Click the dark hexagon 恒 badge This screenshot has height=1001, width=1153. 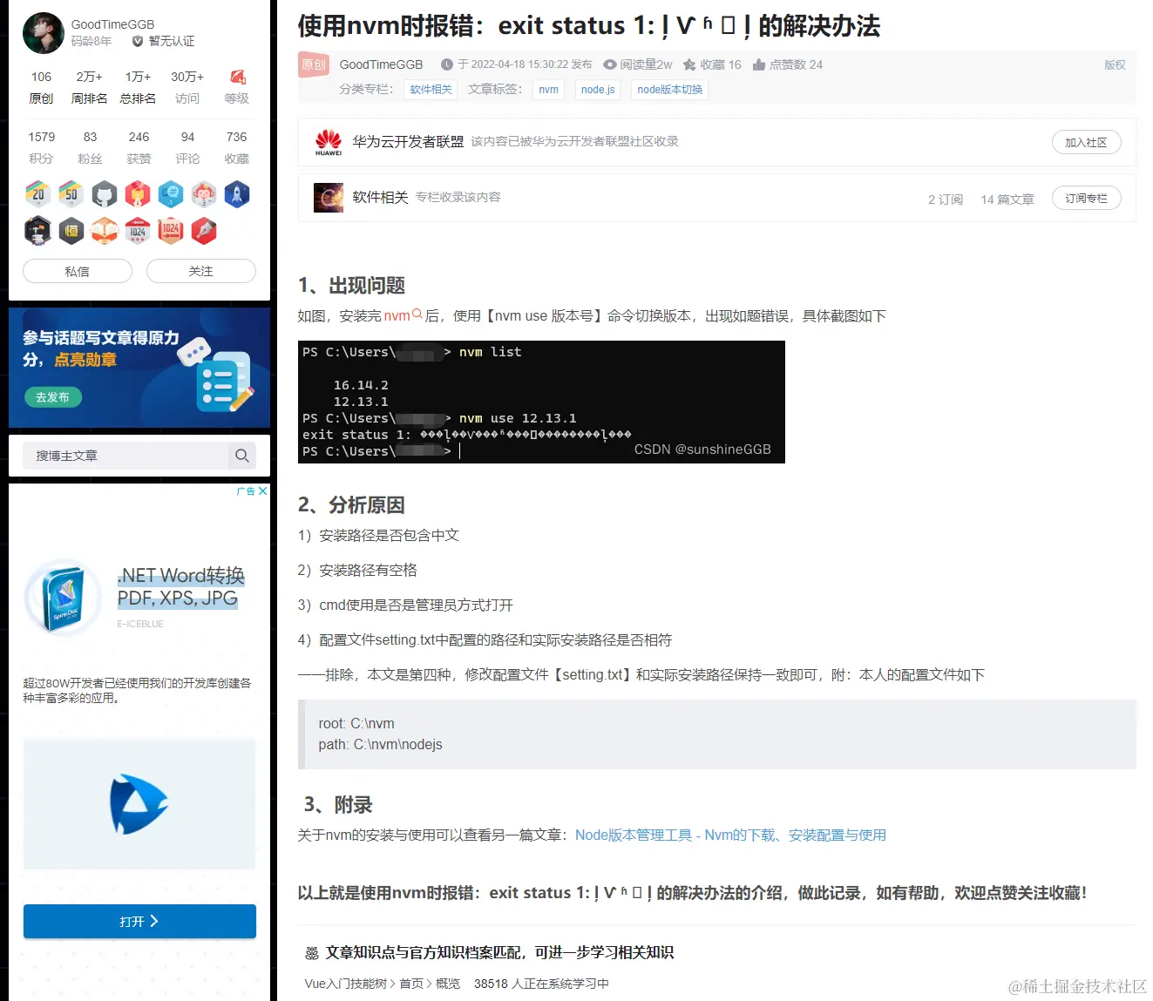[71, 231]
